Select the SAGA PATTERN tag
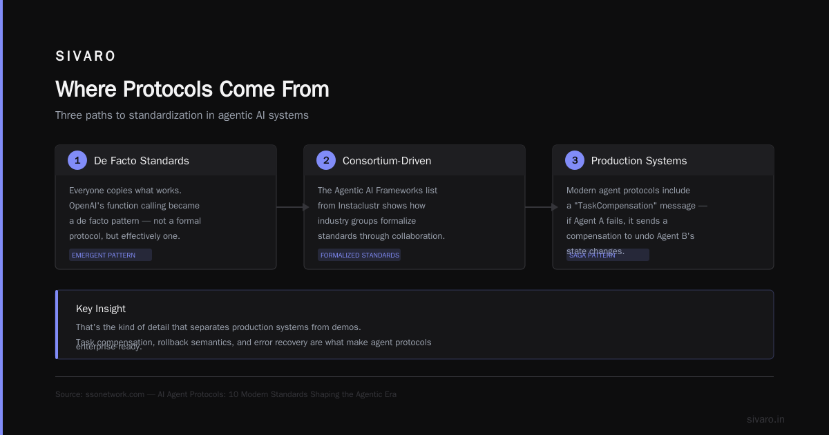Screen dimensions: 829x435 pos(608,255)
